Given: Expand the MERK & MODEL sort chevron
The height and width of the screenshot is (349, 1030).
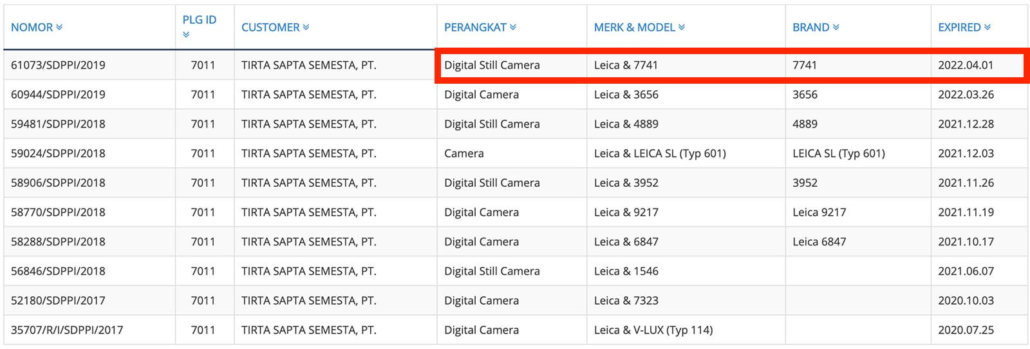Looking at the screenshot, I should (x=682, y=27).
